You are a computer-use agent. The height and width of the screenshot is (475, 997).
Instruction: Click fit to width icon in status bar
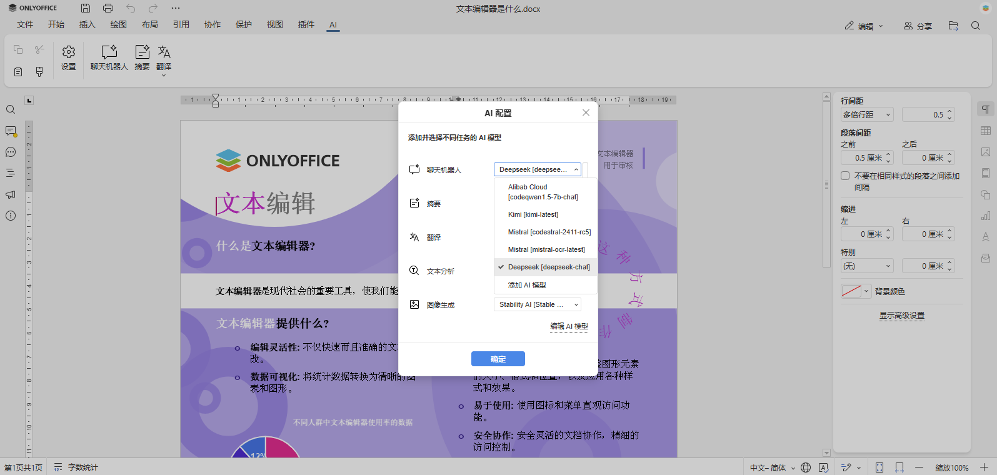click(x=899, y=467)
